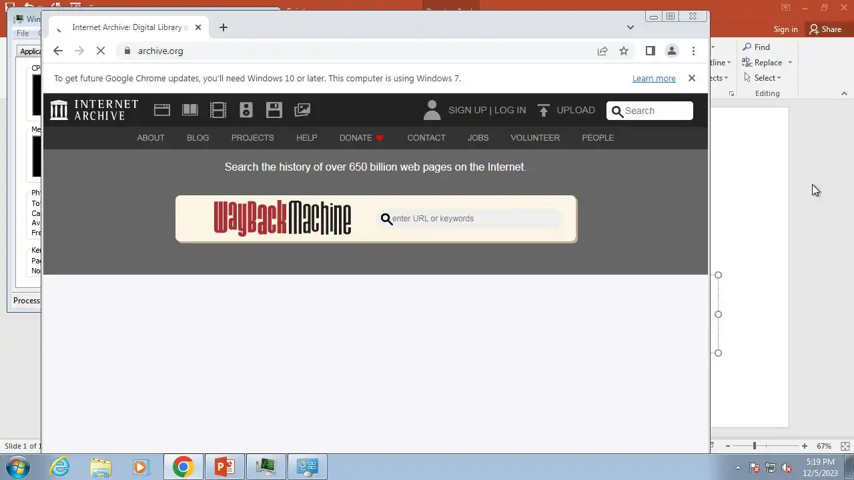Go to the Internet Archive home logo

pos(94,110)
